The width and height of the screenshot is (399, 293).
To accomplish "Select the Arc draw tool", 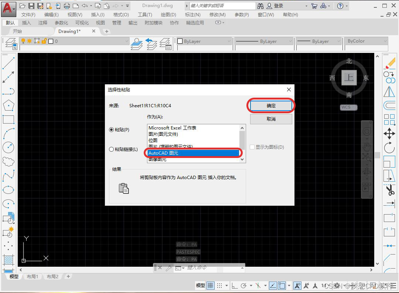I will tap(8, 134).
